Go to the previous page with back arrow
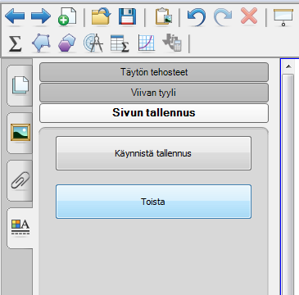The width and height of the screenshot is (299, 295). [x=15, y=16]
